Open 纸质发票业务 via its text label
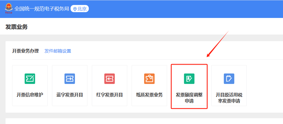 click(149, 95)
